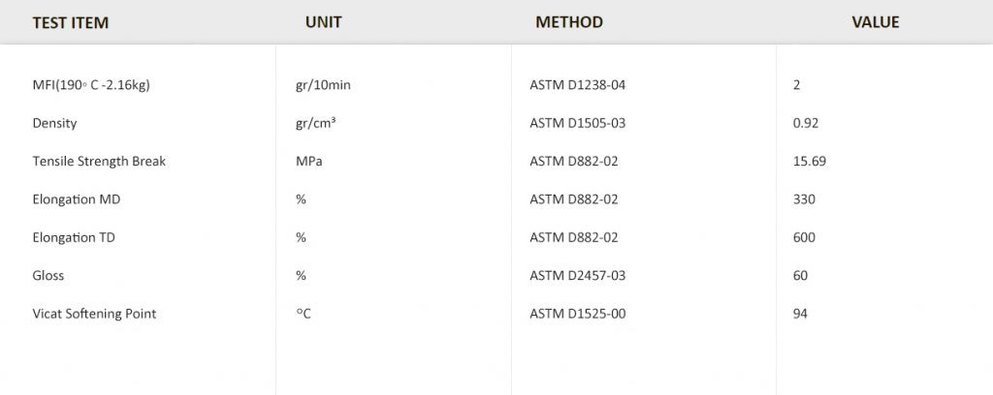Click the Tensile Strength Break label
The width and height of the screenshot is (993, 395).
tap(99, 161)
